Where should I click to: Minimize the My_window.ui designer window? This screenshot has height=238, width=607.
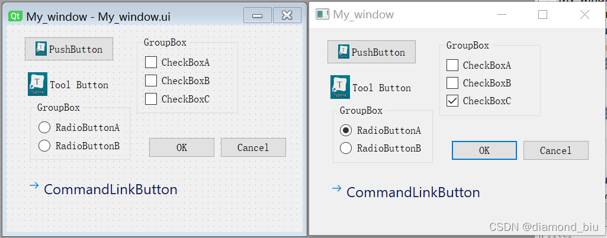(x=258, y=15)
